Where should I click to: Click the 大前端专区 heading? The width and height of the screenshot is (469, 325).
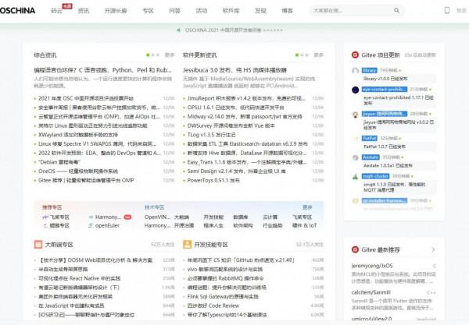click(x=59, y=245)
